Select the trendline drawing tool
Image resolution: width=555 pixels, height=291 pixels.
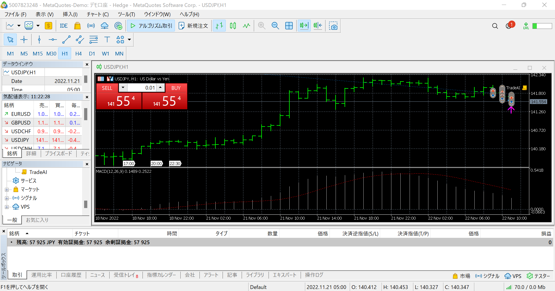pos(66,40)
